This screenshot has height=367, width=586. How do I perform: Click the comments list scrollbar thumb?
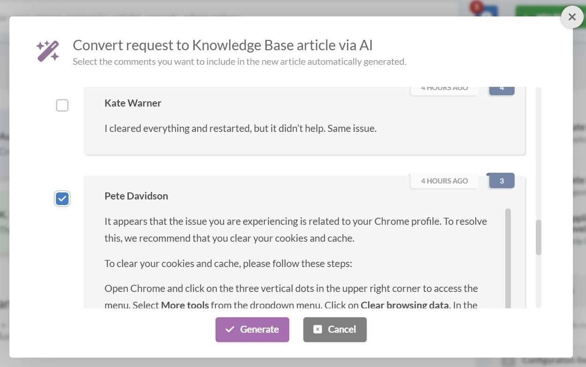[x=539, y=237]
